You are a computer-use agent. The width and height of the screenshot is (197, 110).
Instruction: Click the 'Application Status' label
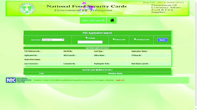(140, 51)
